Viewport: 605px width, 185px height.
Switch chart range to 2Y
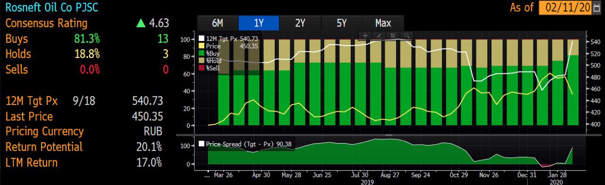300,23
